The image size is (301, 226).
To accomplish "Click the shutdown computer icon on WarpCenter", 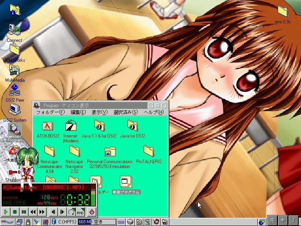I will (x=45, y=222).
